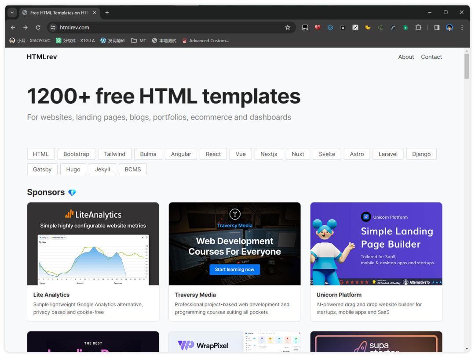Filter templates by Nuxt tag
This screenshot has width=475, height=357.
coord(298,154)
